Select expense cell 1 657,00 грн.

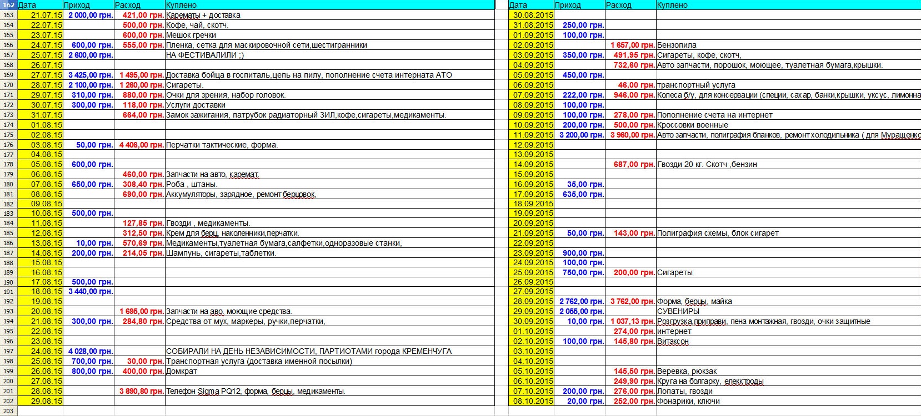[631, 45]
